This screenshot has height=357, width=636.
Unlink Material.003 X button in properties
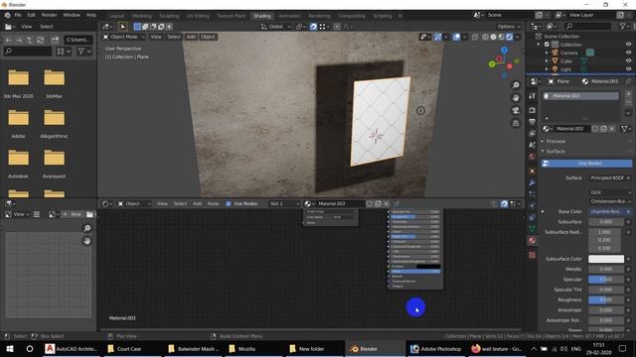tap(612, 129)
